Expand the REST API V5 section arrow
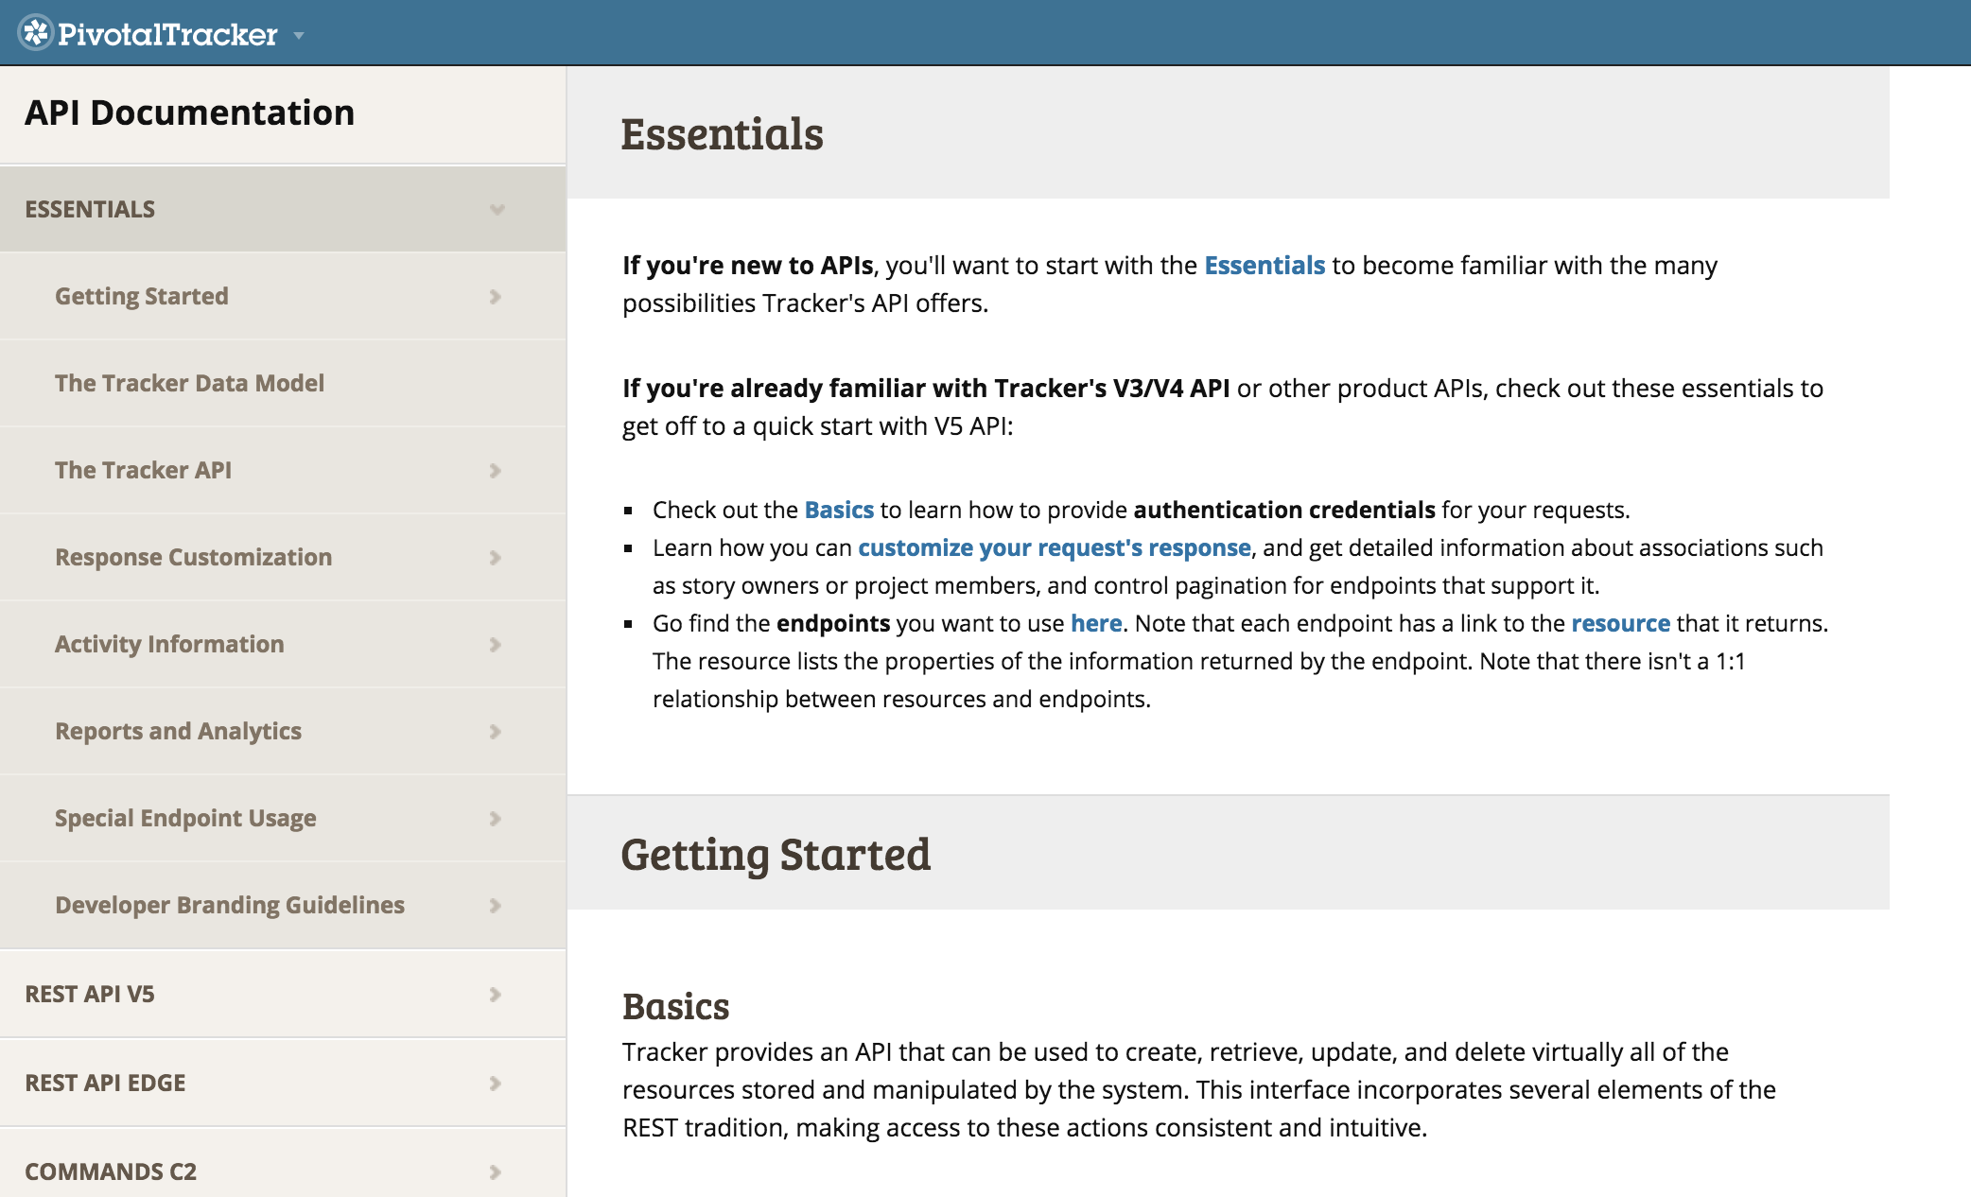 coord(495,995)
